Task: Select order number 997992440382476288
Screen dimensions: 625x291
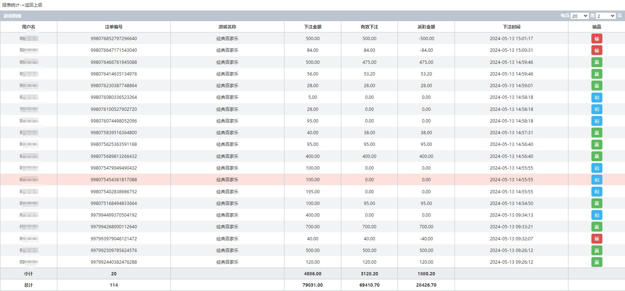Action: (114, 262)
